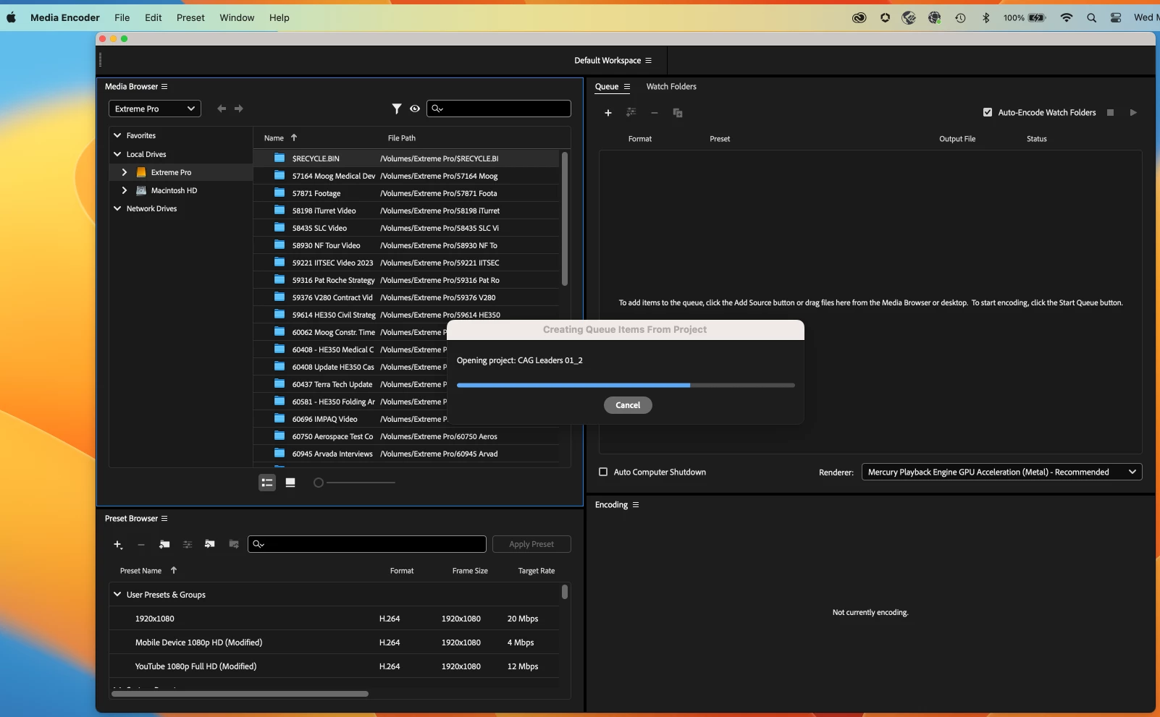
Task: Toggle the eye view-as icon in Media Browser
Action: tap(415, 109)
